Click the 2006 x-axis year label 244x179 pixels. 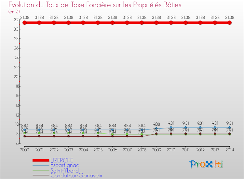(113, 150)
